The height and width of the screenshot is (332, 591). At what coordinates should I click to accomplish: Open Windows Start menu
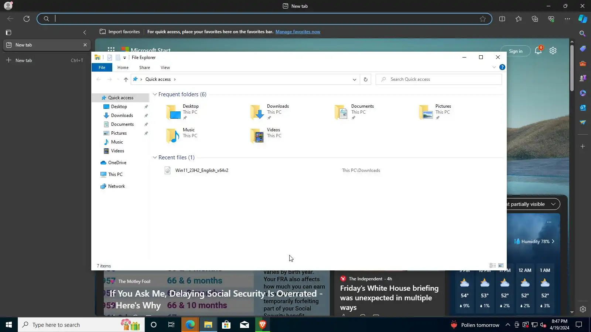point(9,325)
